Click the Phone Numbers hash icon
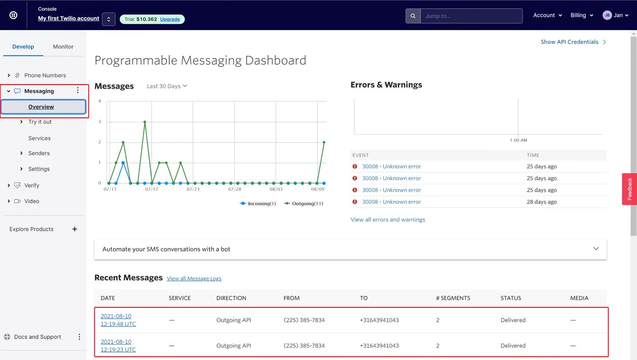 click(17, 75)
